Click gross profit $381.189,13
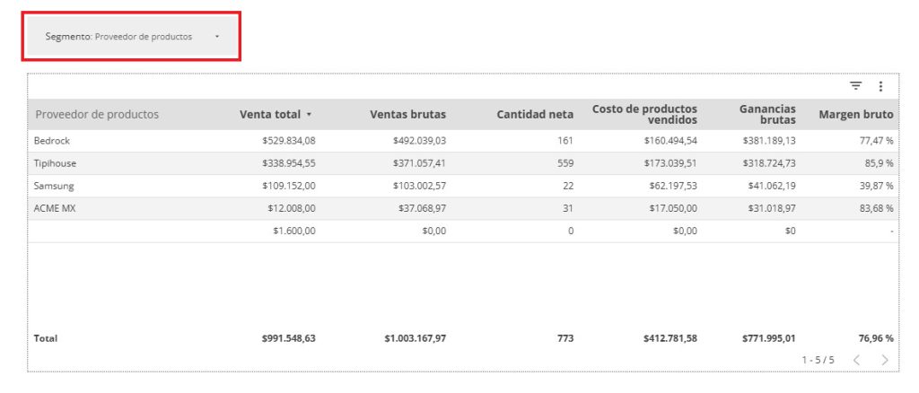This screenshot has height=393, width=919. click(x=769, y=141)
